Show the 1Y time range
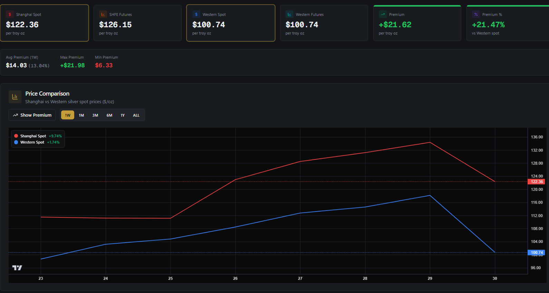The height and width of the screenshot is (293, 549). point(123,115)
